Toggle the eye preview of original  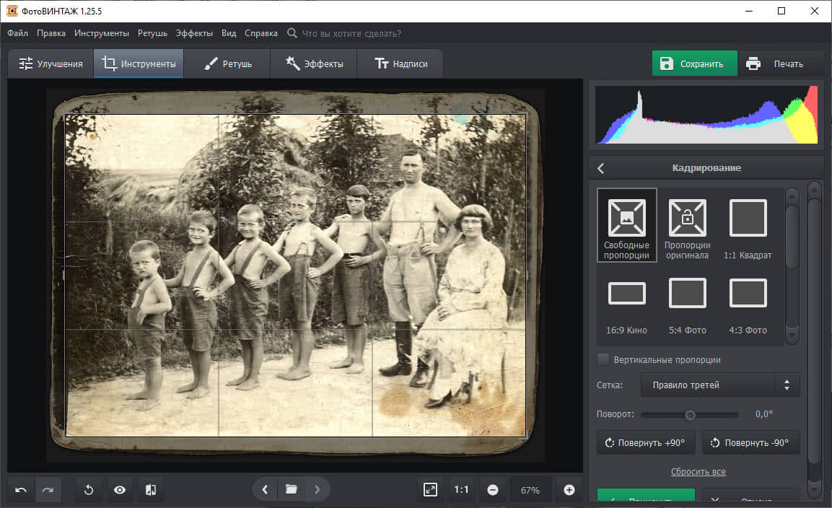[x=120, y=490]
